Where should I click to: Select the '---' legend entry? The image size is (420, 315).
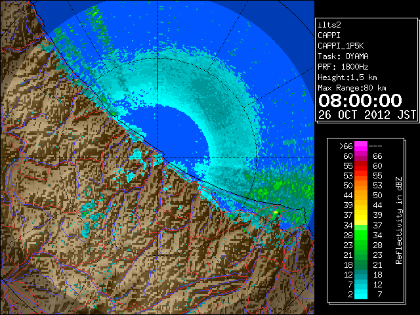coord(375,146)
